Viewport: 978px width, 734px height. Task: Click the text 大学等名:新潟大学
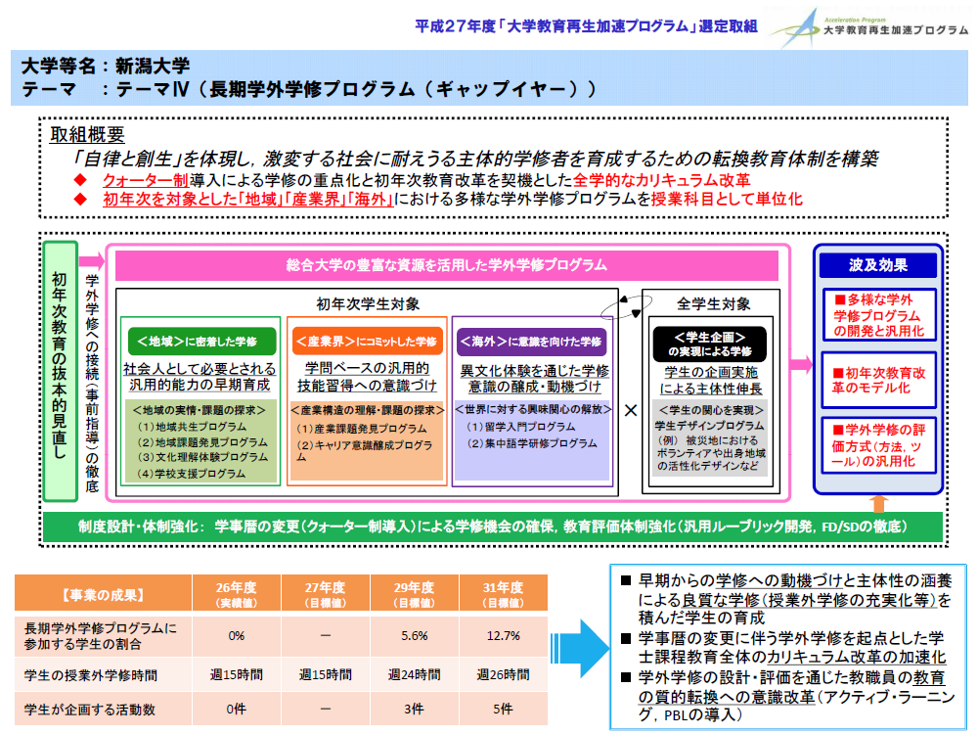pos(106,66)
